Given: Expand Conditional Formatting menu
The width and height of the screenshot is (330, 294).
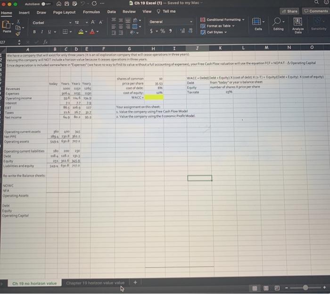Looking at the screenshot, I should click(223, 20).
